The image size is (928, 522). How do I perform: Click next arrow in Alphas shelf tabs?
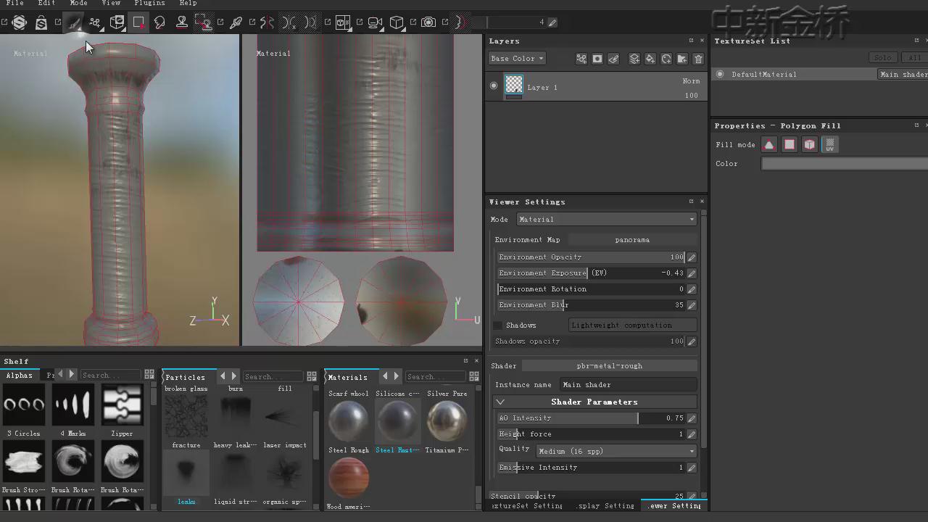(72, 374)
